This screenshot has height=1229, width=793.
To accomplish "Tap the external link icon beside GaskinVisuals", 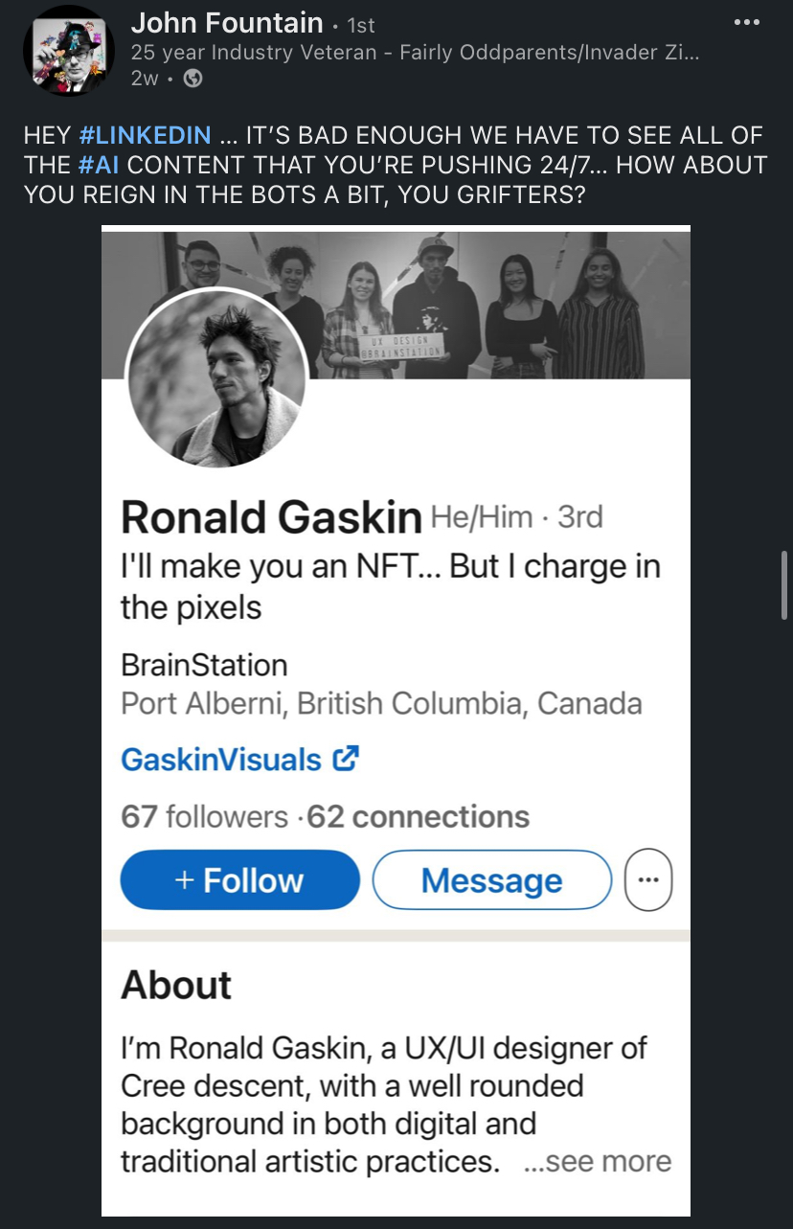I will pos(345,760).
